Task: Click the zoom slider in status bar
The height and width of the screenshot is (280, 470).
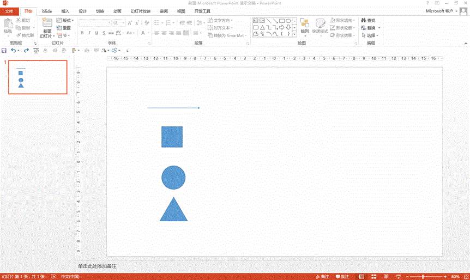Action: tap(423, 277)
